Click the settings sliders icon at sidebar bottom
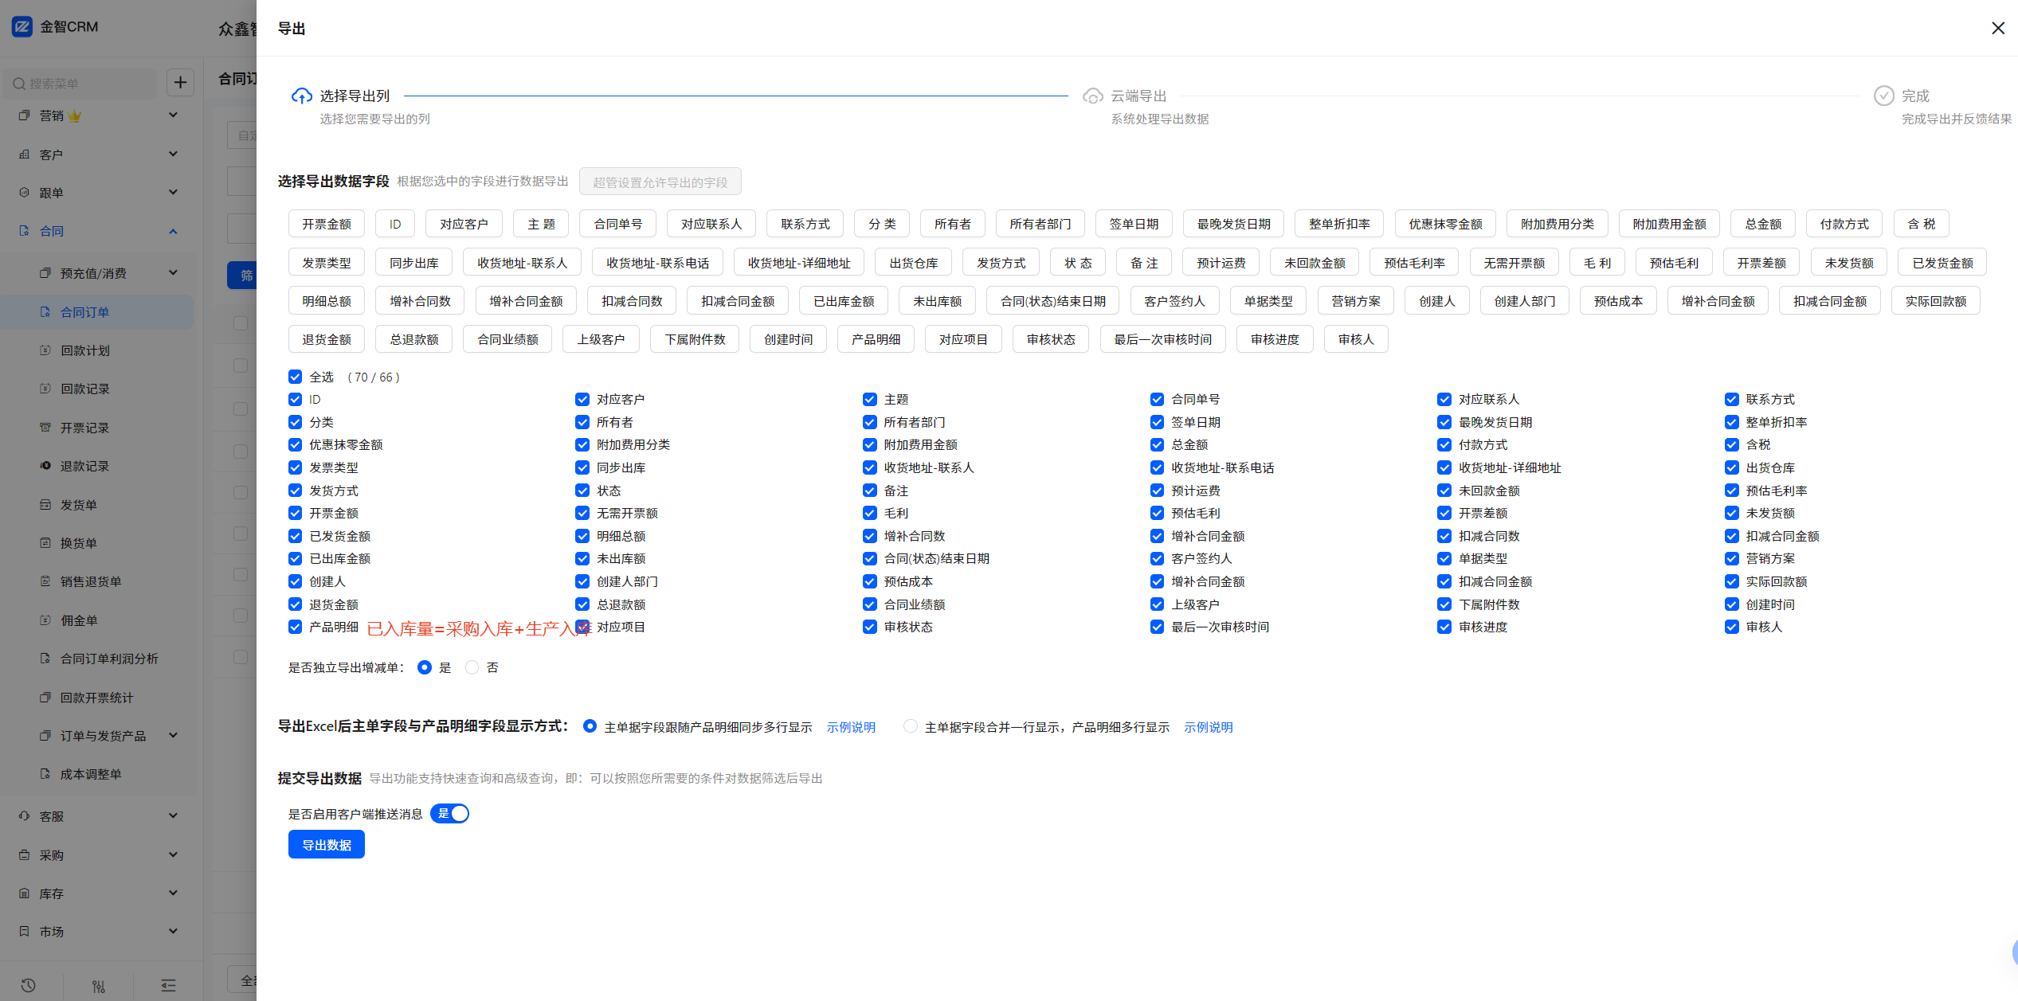Image resolution: width=2018 pixels, height=1001 pixels. tap(99, 986)
